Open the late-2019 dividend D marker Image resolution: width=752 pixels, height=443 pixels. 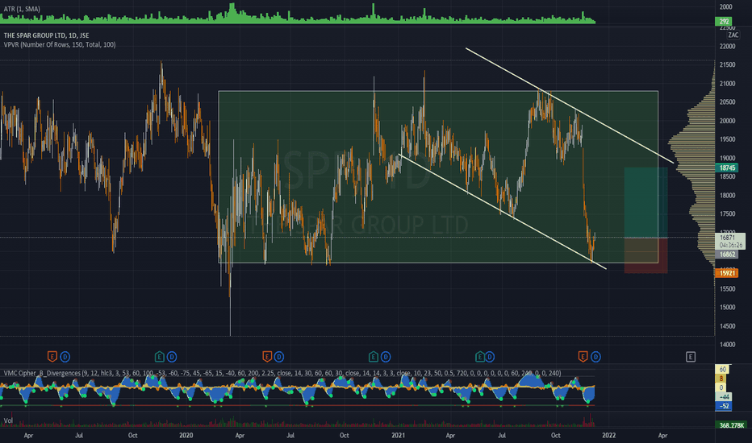[172, 356]
